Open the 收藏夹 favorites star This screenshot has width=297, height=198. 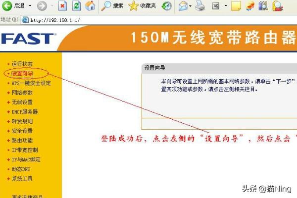142,6
